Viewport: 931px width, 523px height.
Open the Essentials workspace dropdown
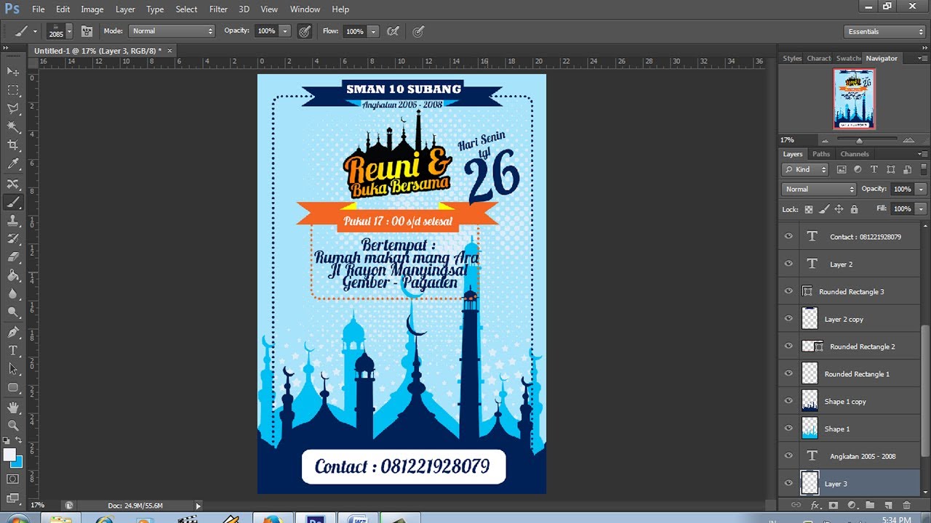coord(885,31)
